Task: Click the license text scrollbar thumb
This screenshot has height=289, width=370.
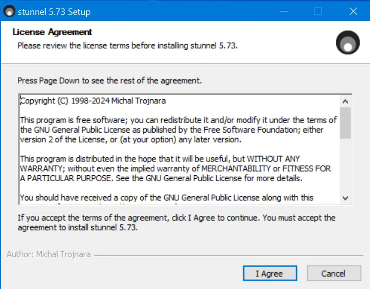Action: pos(345,123)
